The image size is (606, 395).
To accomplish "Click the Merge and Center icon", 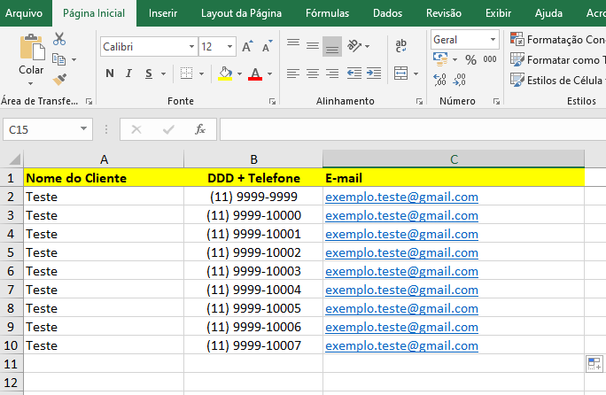I will pos(401,74).
